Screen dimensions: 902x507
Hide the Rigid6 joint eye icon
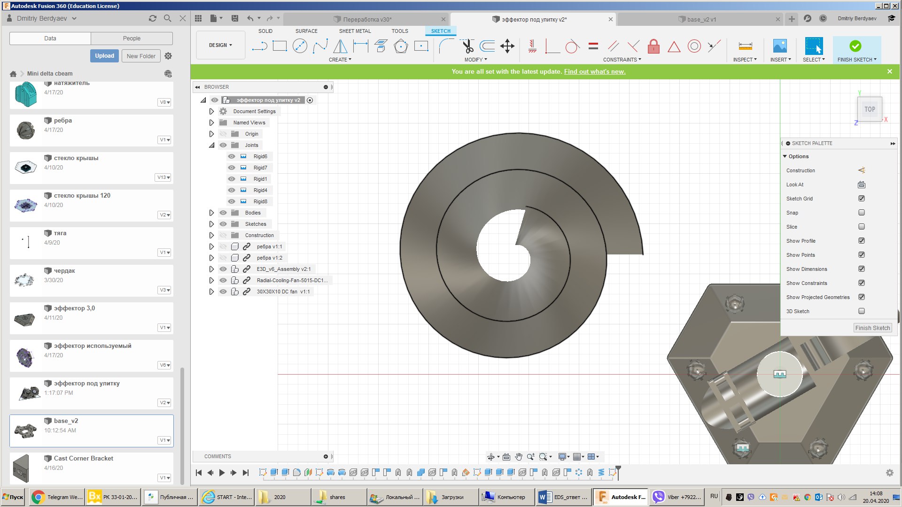232,156
